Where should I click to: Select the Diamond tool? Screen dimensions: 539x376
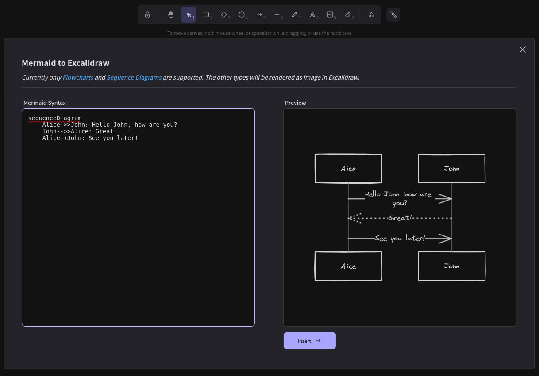224,15
